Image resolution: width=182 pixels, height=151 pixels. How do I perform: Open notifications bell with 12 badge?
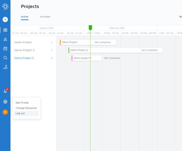[5, 91]
